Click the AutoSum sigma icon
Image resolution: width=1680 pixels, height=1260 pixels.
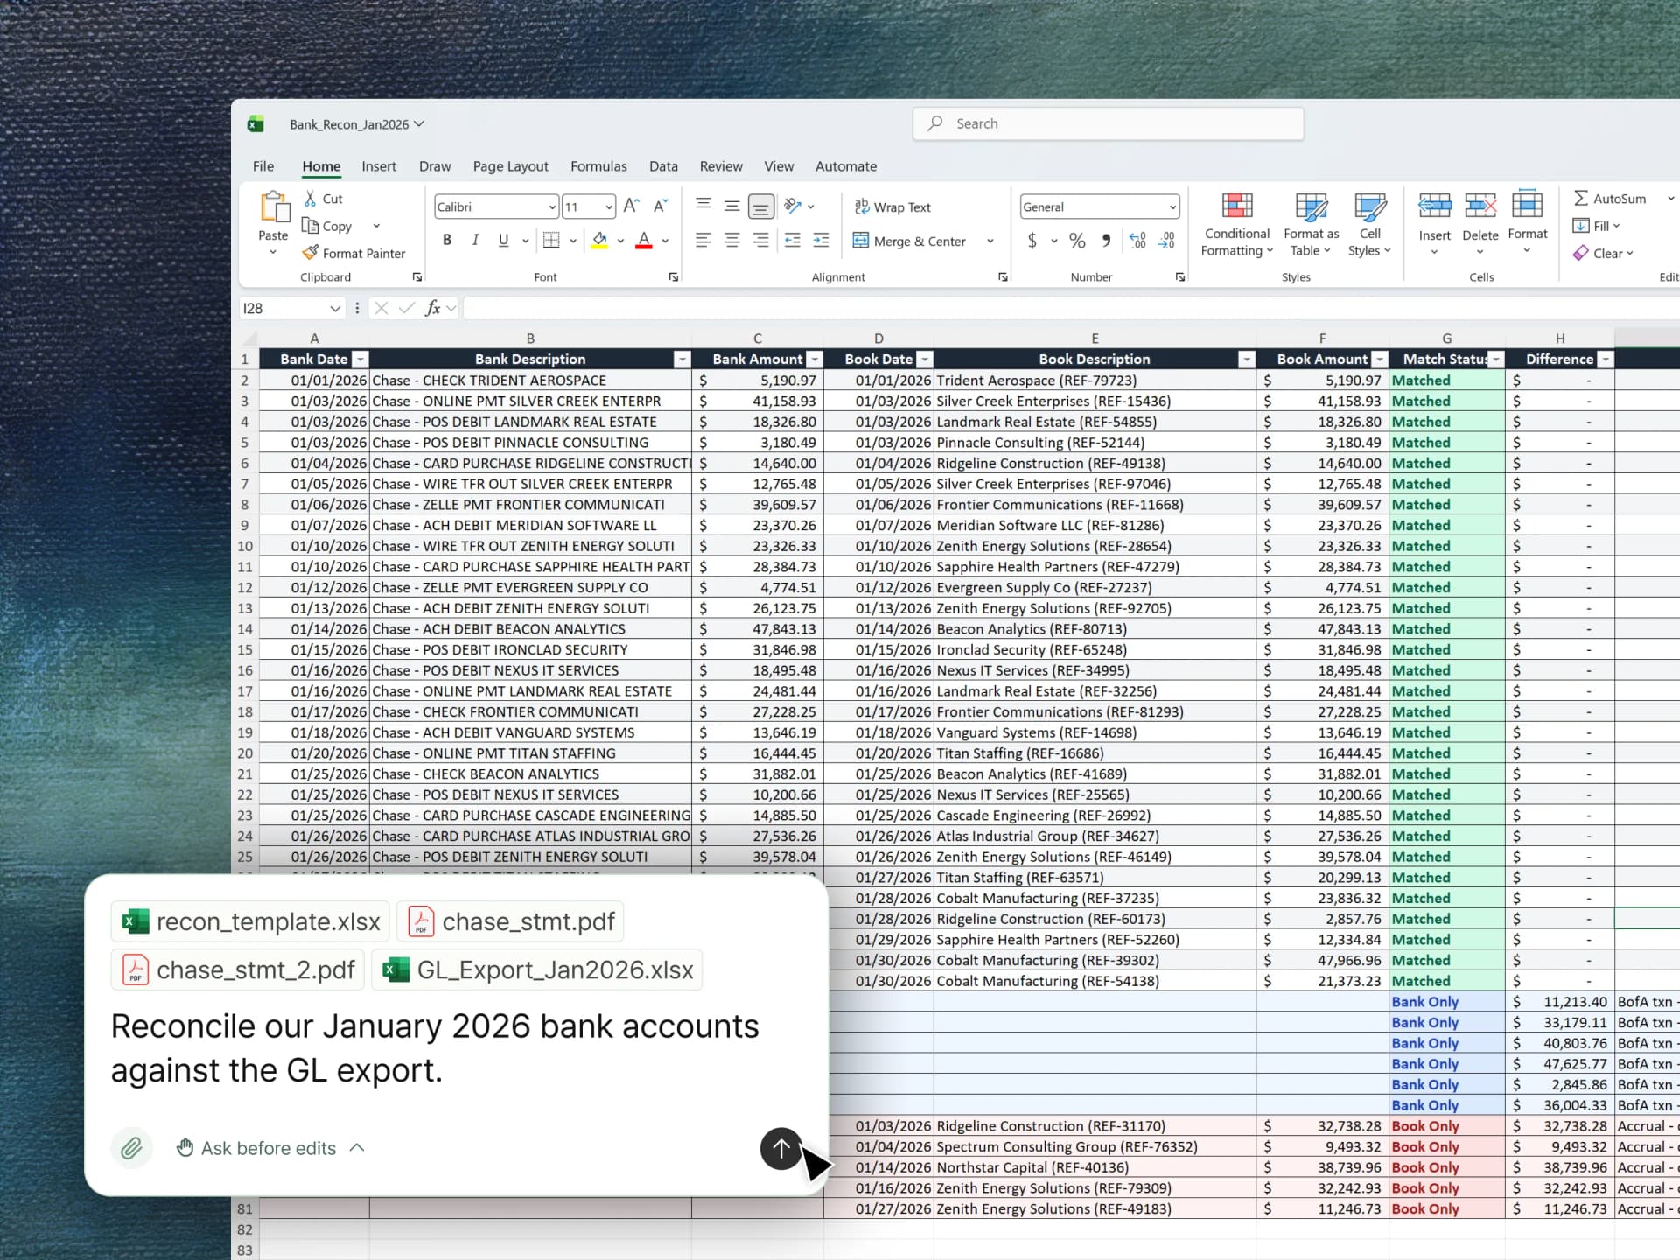pyautogui.click(x=1580, y=199)
